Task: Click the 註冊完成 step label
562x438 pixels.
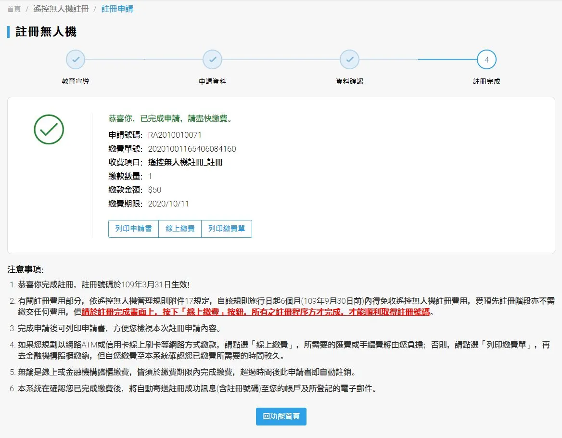Action: [x=486, y=81]
